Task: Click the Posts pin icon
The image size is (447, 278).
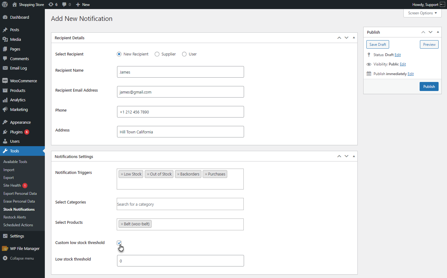Action: (5, 30)
